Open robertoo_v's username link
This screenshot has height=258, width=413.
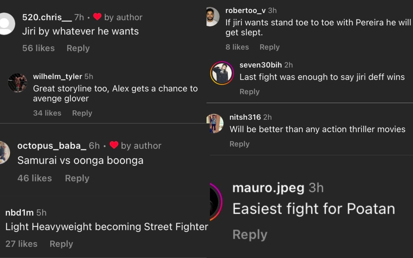[x=245, y=10]
